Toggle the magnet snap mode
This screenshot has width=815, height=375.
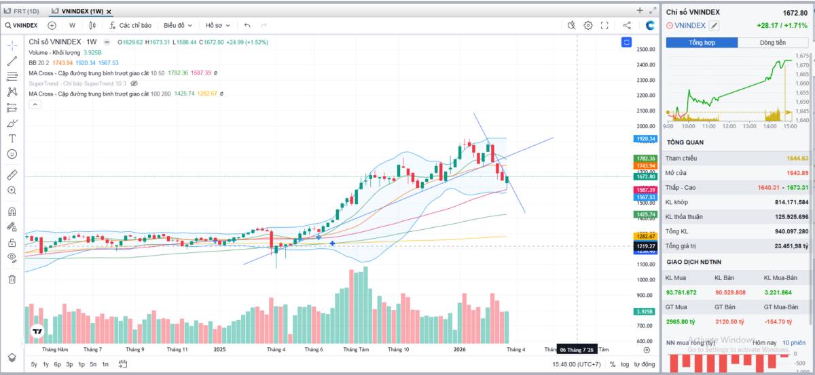[x=12, y=211]
